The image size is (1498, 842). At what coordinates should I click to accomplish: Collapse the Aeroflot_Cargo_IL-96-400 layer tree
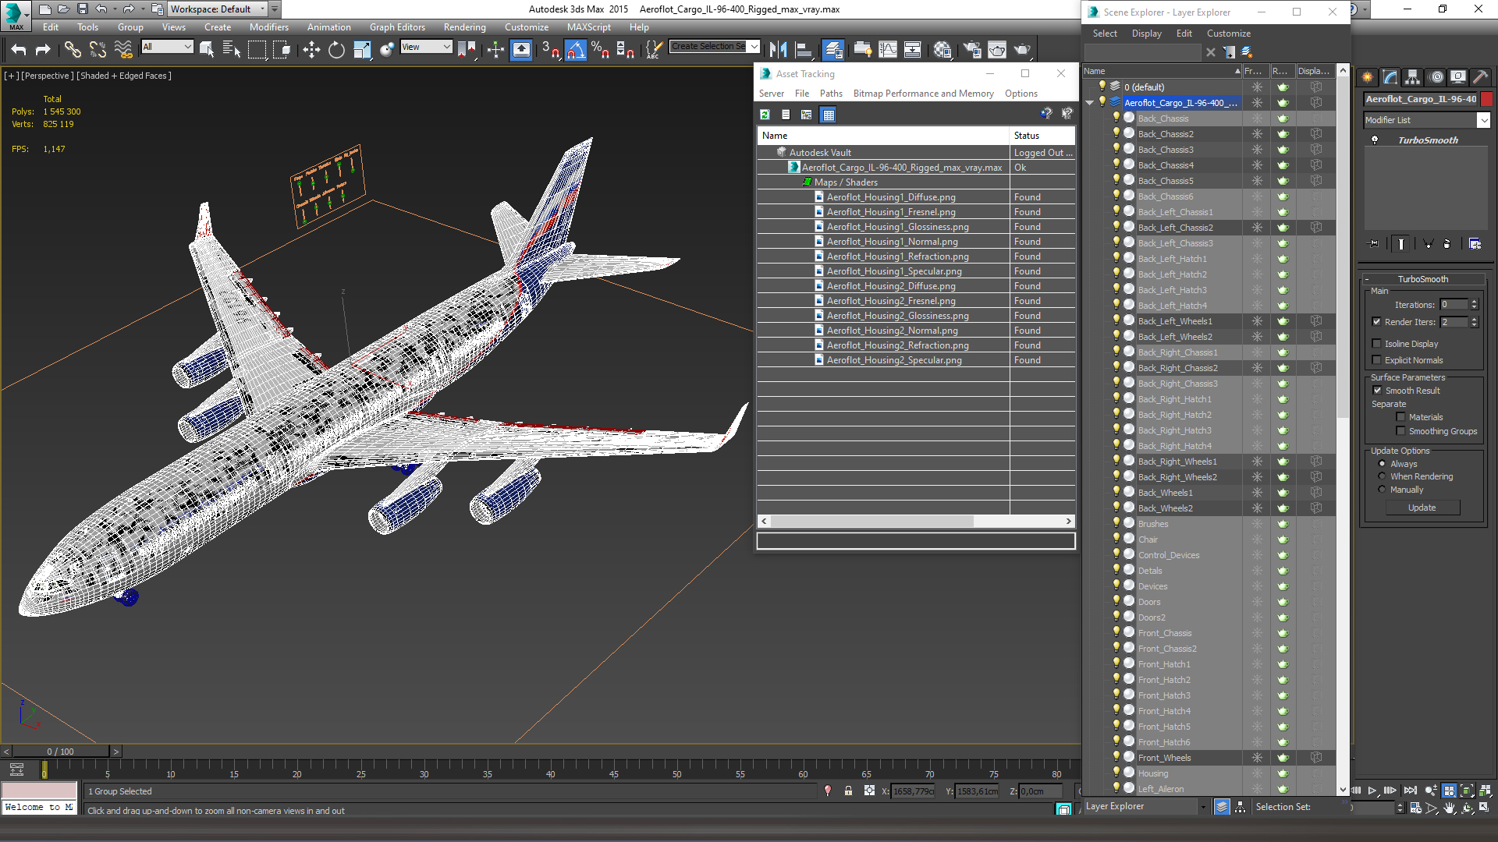click(x=1090, y=103)
